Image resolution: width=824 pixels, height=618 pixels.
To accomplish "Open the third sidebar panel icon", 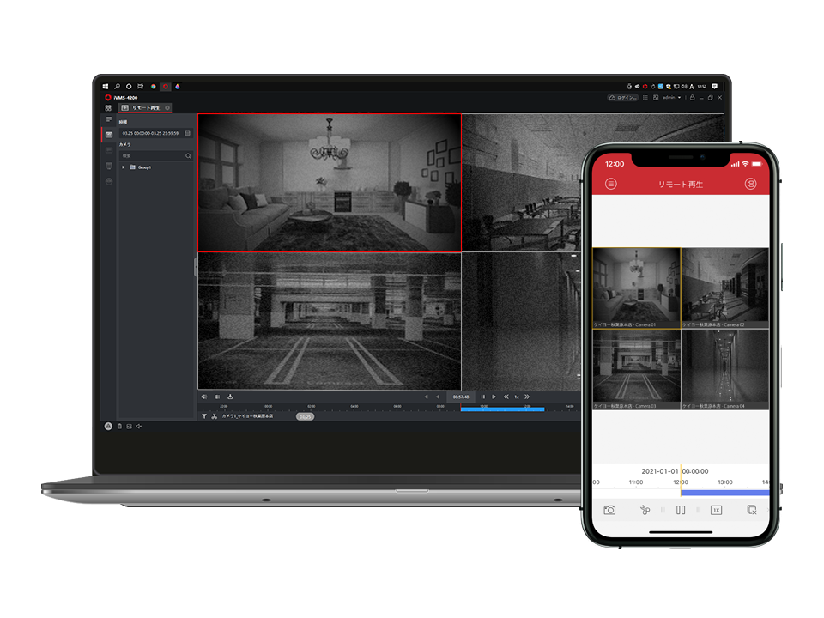I will (109, 150).
